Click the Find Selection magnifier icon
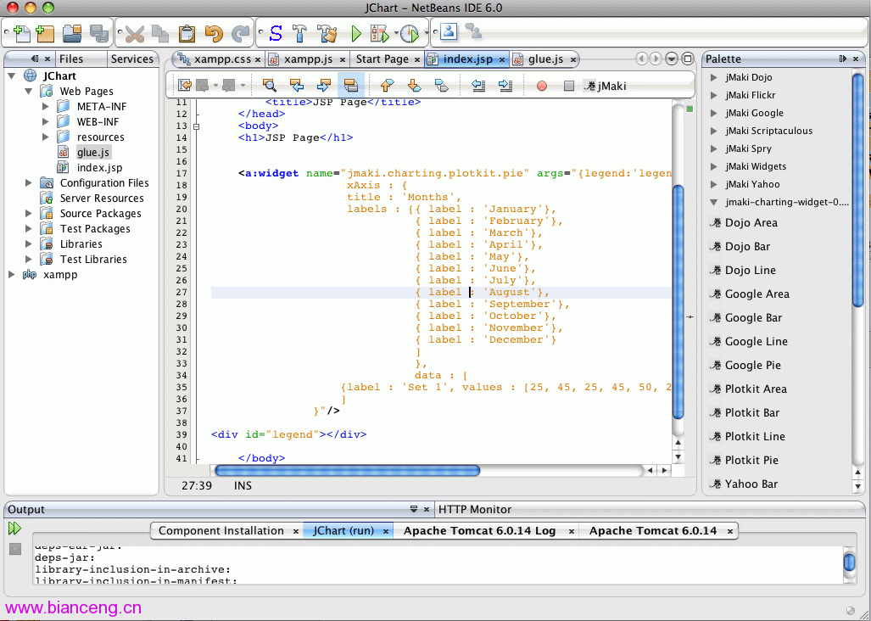Viewport: 871px width, 621px height. [x=270, y=85]
